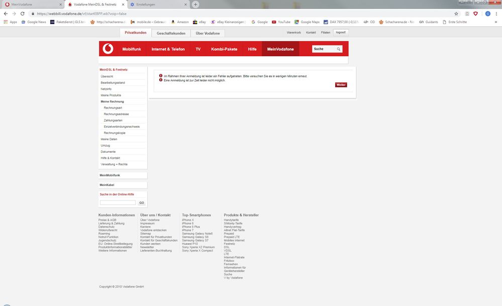
Task: Open the Kombi-Pakete menu
Action: [224, 49]
